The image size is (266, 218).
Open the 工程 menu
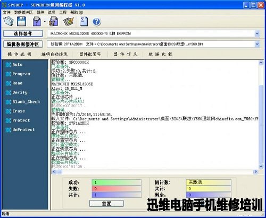pos(63,12)
